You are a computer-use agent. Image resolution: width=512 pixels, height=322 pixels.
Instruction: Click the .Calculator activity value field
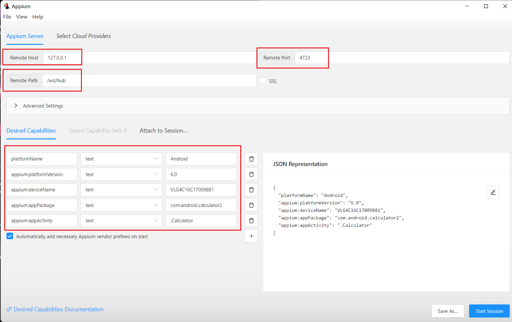201,221
